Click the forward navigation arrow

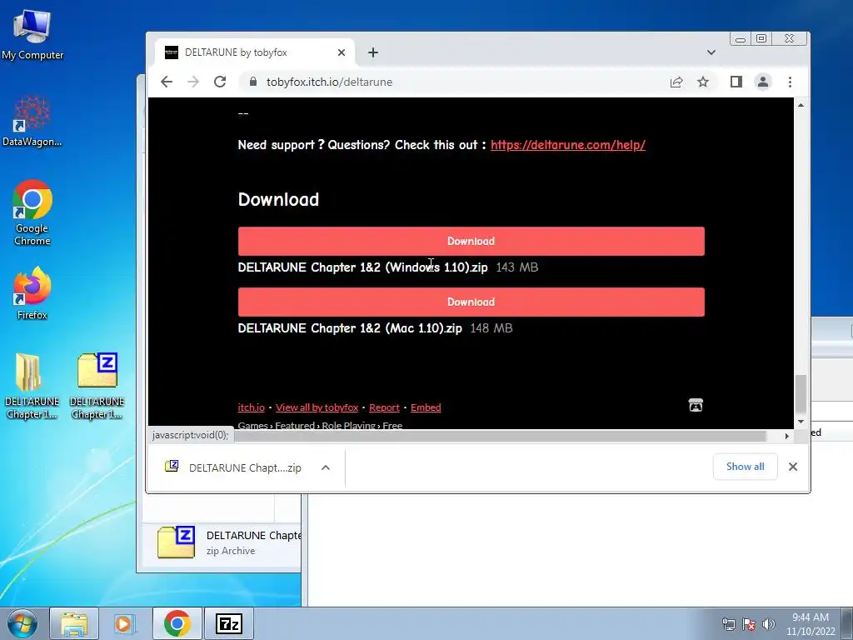point(193,82)
